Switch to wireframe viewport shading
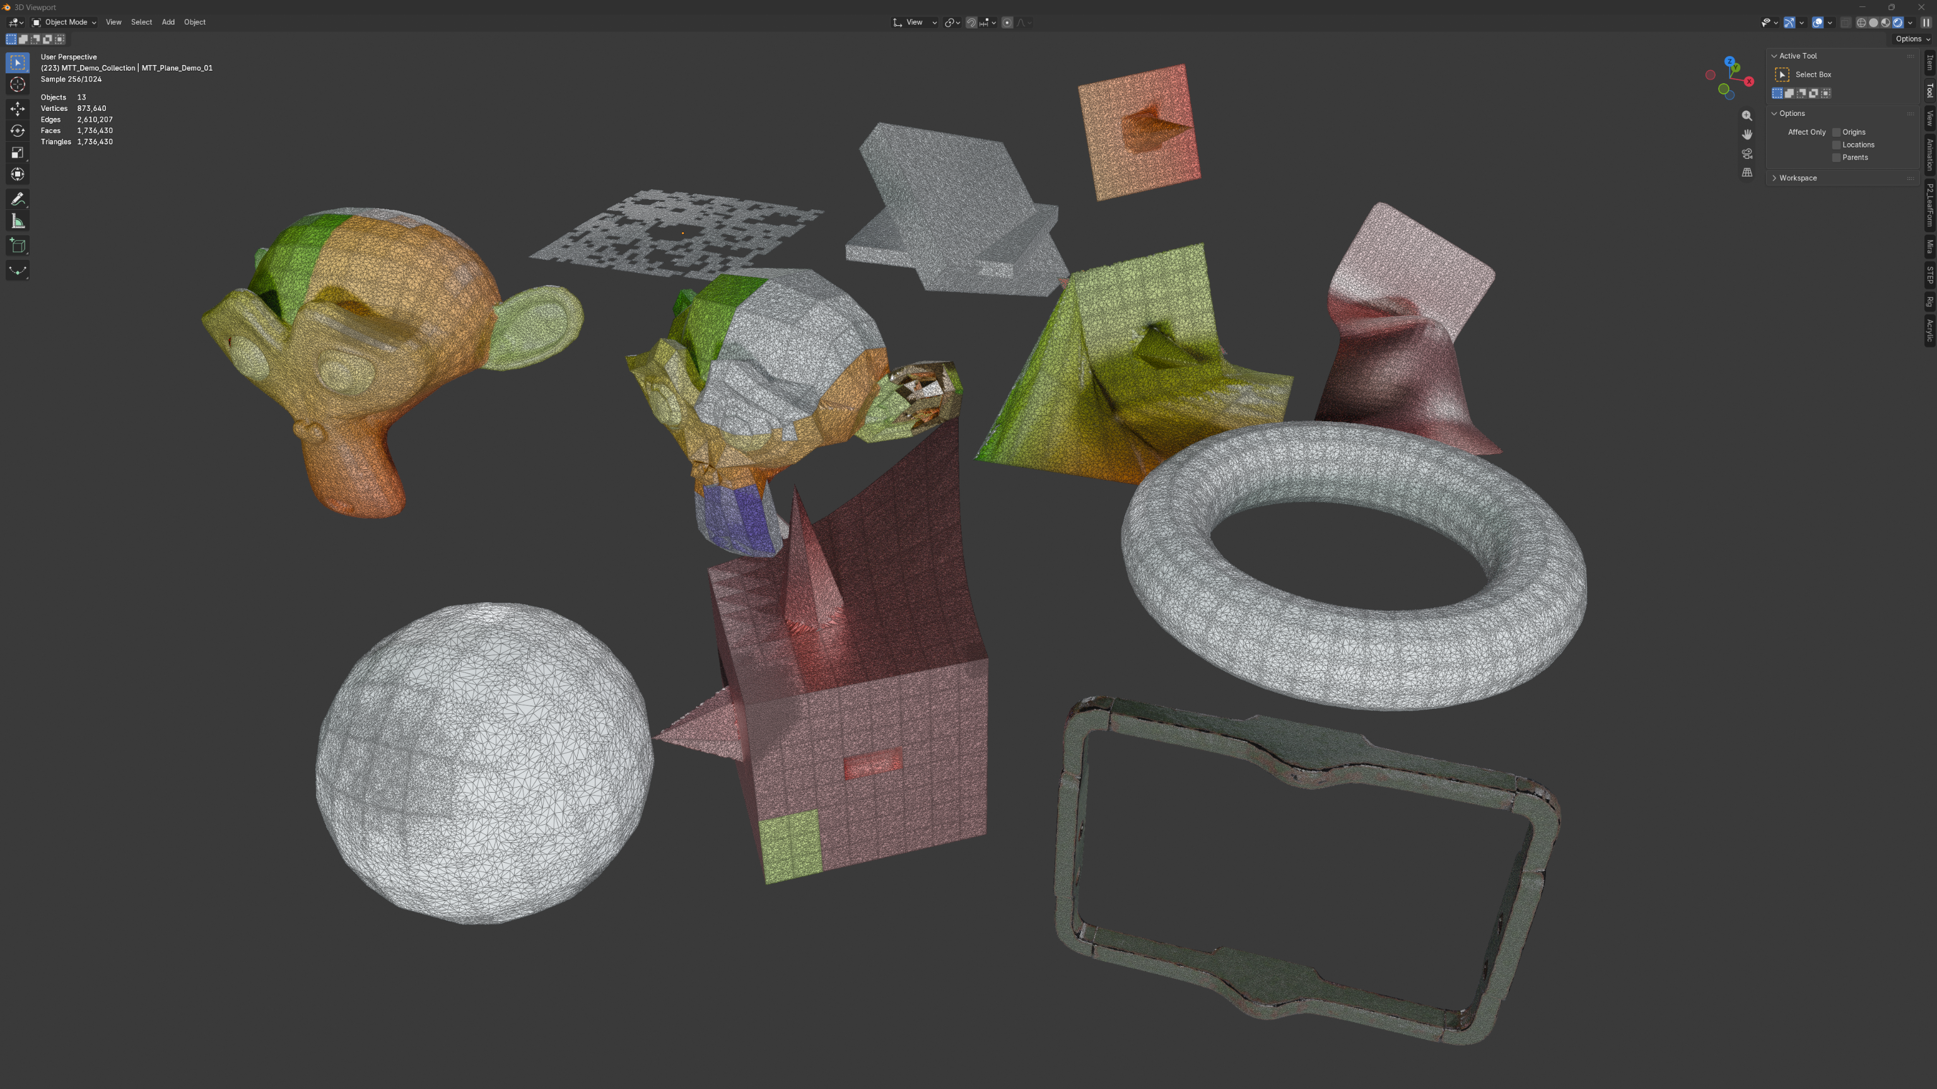 click(x=1861, y=23)
